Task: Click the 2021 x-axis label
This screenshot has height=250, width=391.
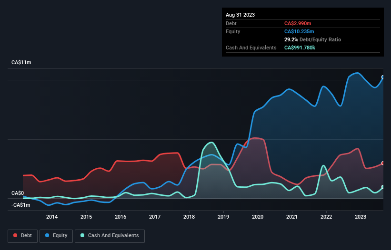Action: click(x=292, y=217)
